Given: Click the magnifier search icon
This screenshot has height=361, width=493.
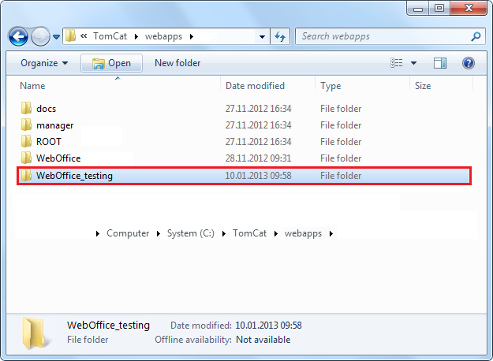Looking at the screenshot, I should click(476, 36).
